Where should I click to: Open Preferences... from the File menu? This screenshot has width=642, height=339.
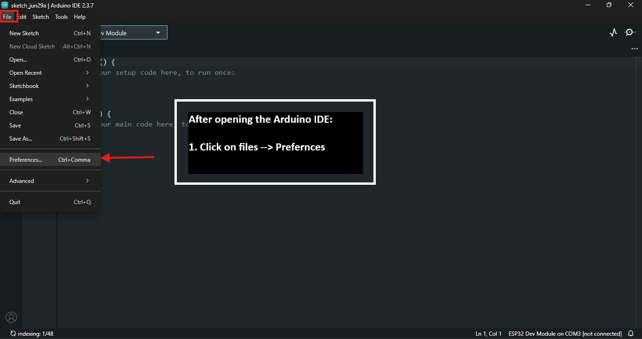click(x=50, y=160)
